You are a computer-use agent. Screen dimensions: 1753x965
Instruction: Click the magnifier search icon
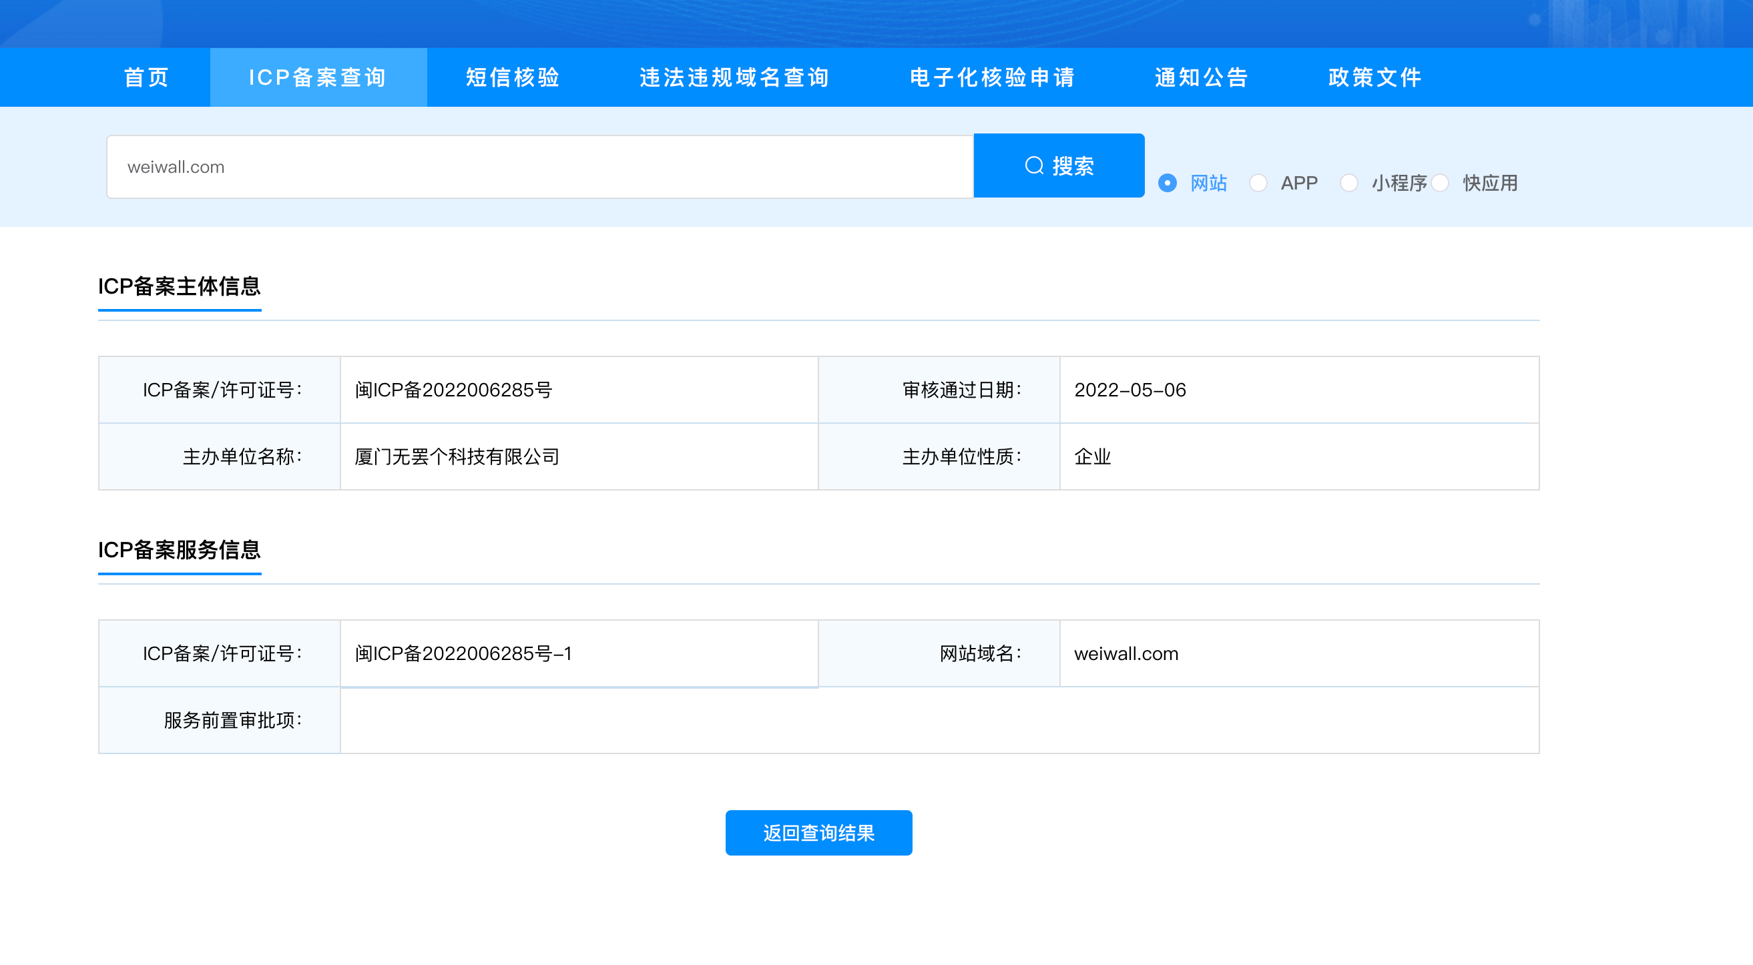pos(1033,166)
